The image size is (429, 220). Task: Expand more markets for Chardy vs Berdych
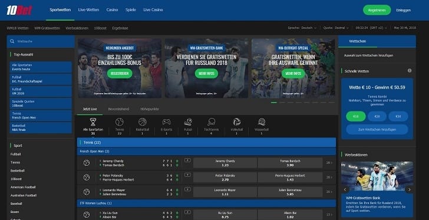pyautogui.click(x=329, y=163)
